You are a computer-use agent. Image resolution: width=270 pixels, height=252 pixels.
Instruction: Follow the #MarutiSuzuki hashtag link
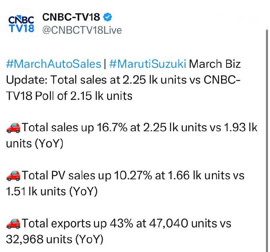click(x=148, y=64)
